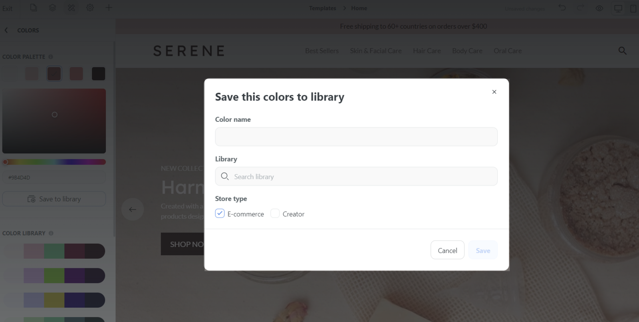Click the hex value field #9B4D4D
The image size is (639, 322).
pyautogui.click(x=54, y=177)
